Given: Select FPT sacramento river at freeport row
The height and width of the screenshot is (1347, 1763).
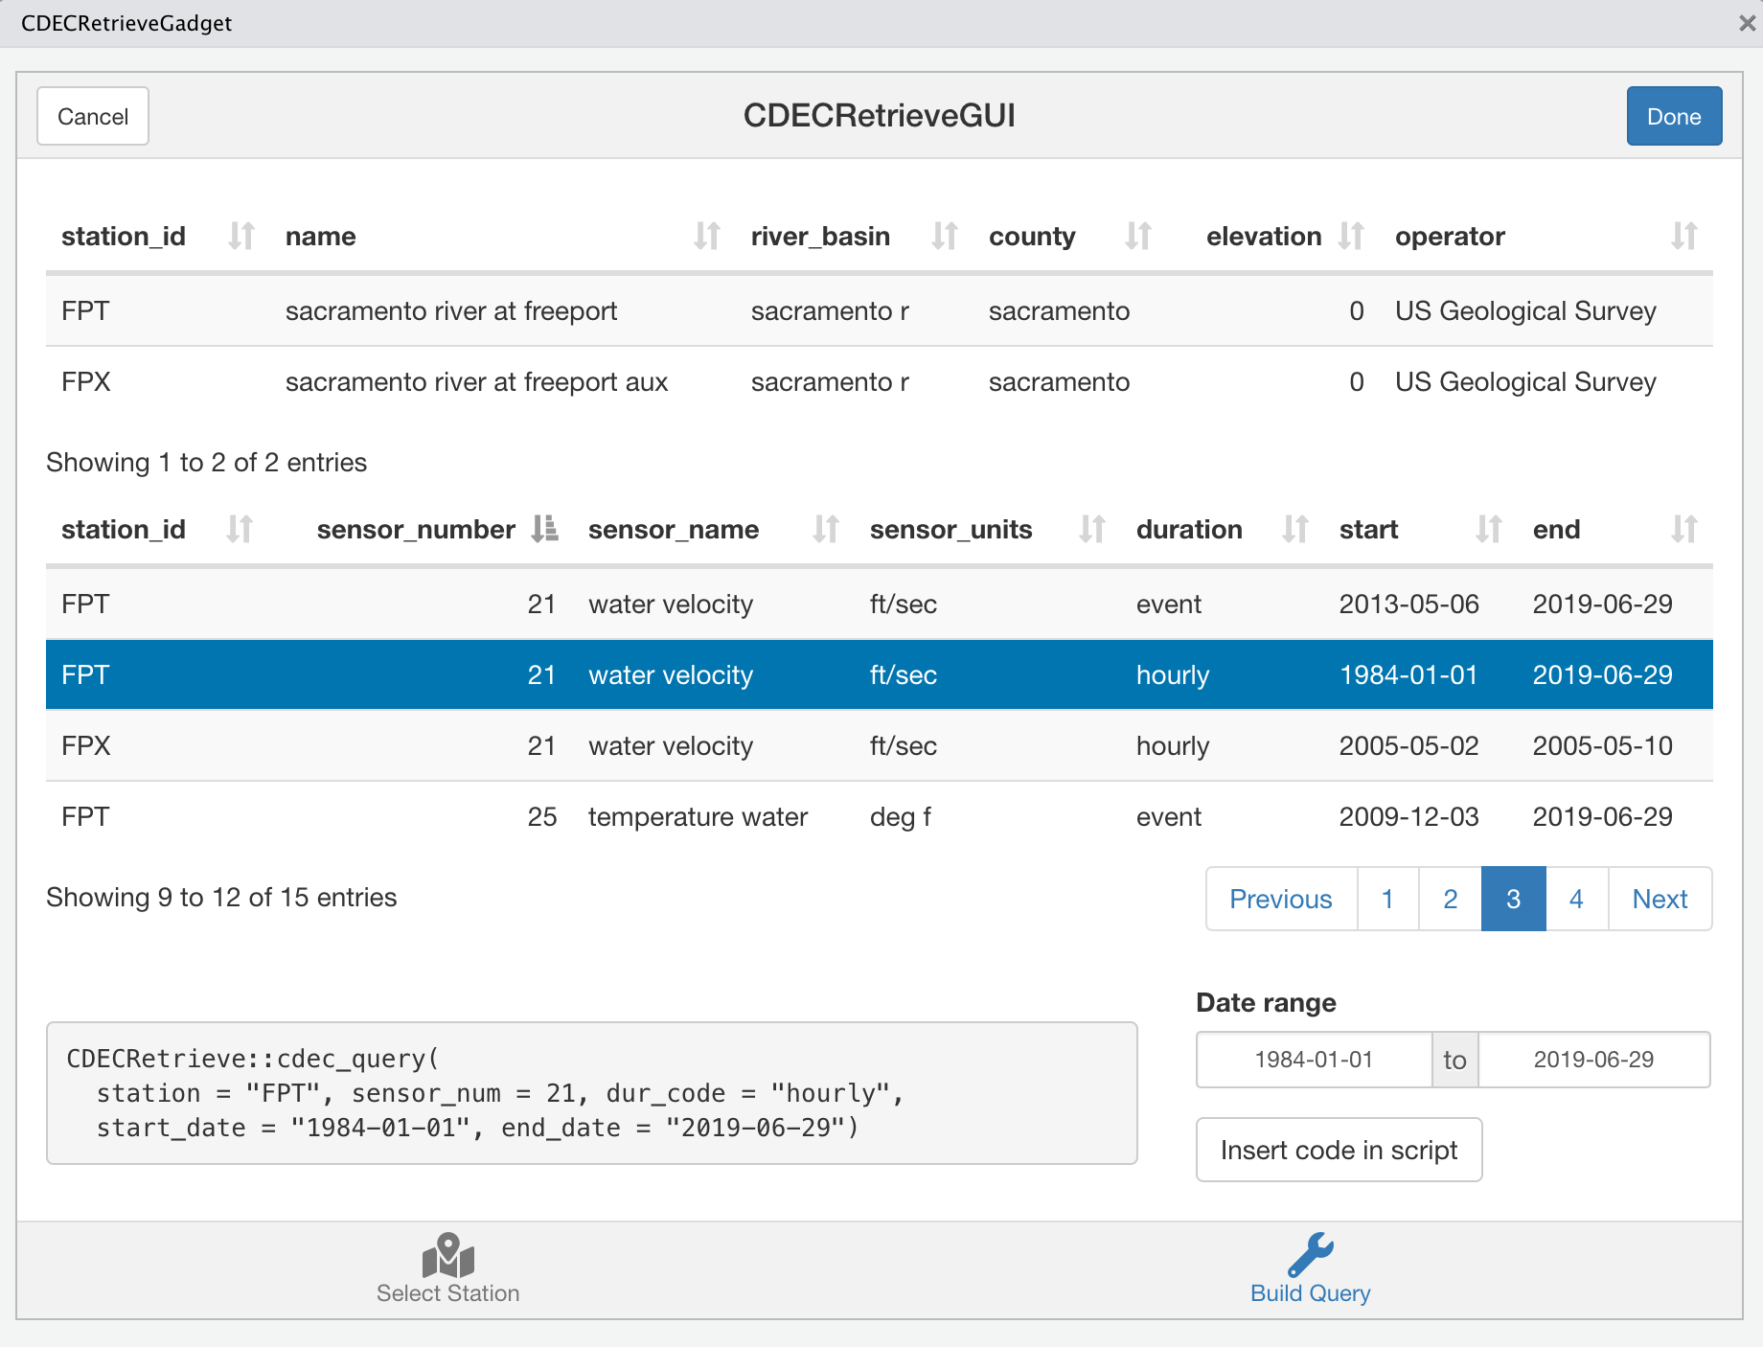Looking at the screenshot, I should coord(880,311).
